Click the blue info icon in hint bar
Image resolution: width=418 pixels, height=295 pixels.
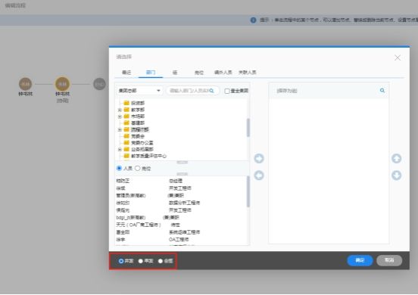(253, 20)
